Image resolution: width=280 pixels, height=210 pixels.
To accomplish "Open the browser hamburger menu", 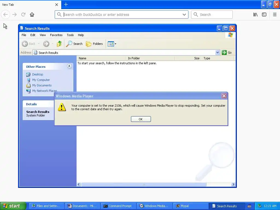I will pyautogui.click(x=275, y=14).
